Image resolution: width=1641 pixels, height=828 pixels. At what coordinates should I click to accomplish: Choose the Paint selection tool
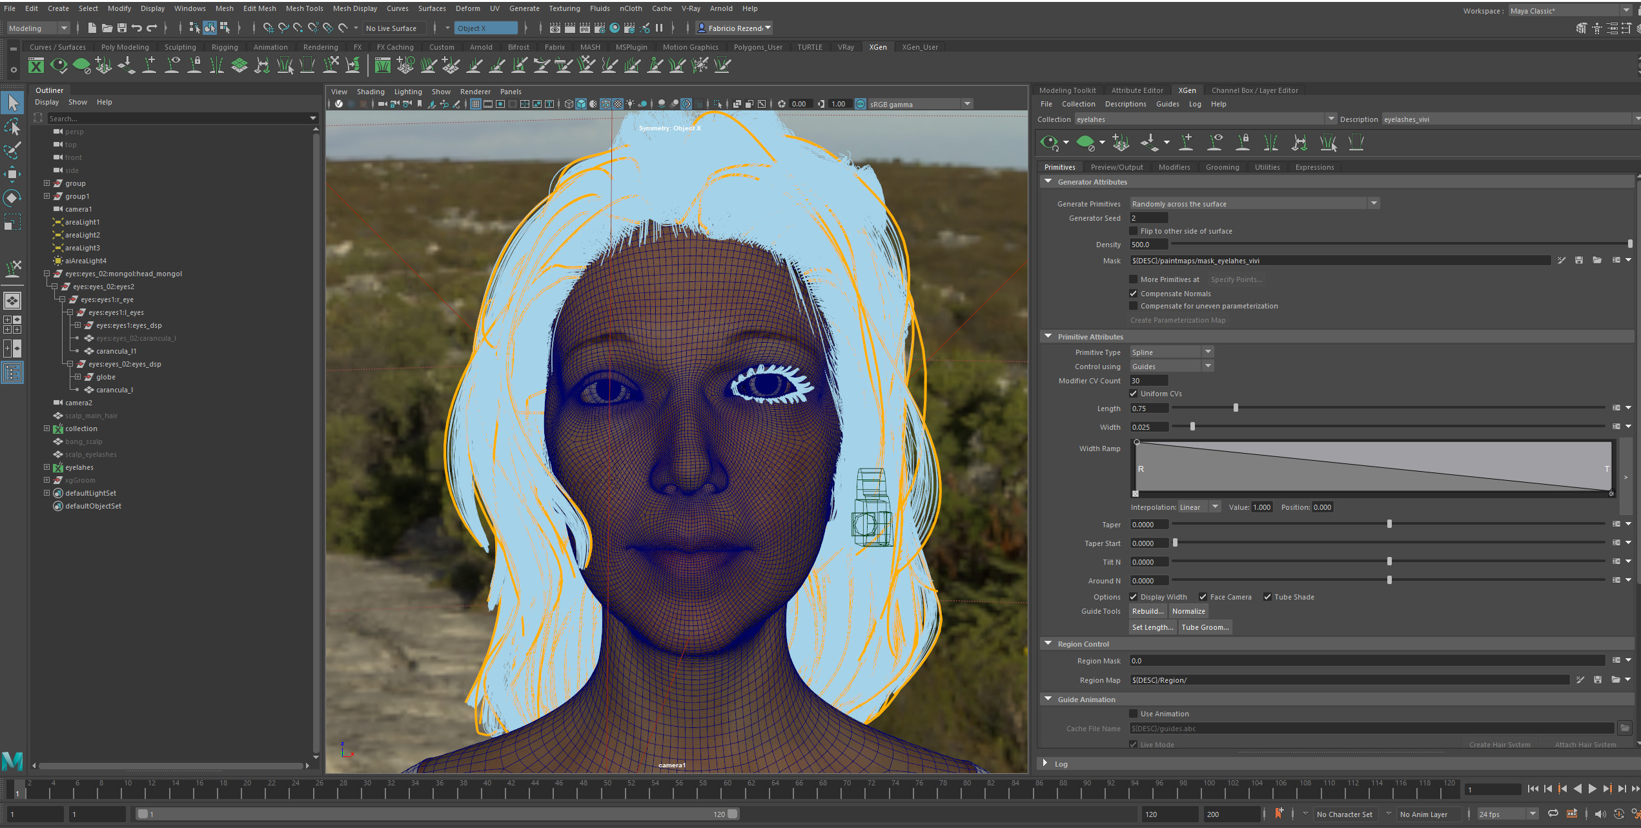pyautogui.click(x=12, y=150)
